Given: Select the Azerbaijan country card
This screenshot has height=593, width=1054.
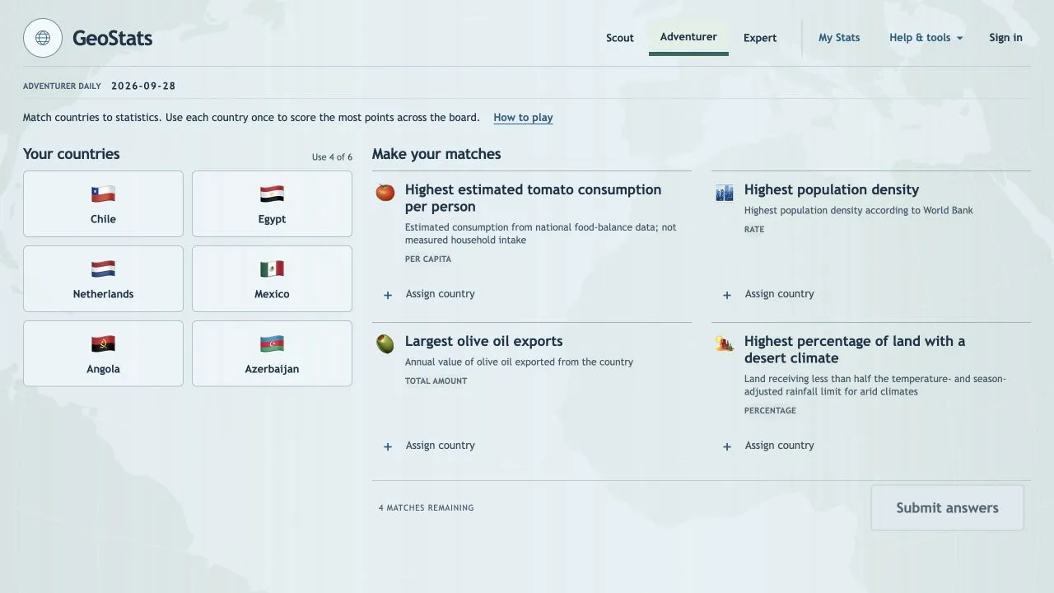Looking at the screenshot, I should click(272, 353).
